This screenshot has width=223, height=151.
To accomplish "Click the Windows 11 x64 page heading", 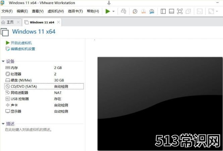I will [34, 31].
